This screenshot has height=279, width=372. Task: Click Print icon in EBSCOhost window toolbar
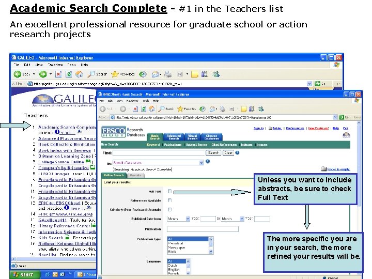pyautogui.click(x=222, y=109)
